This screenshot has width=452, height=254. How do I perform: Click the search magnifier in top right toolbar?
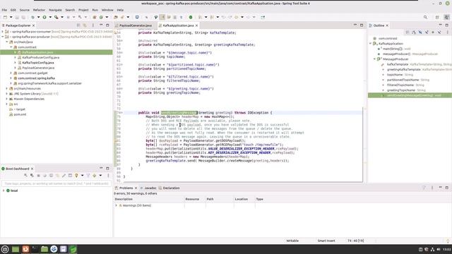point(425,17)
